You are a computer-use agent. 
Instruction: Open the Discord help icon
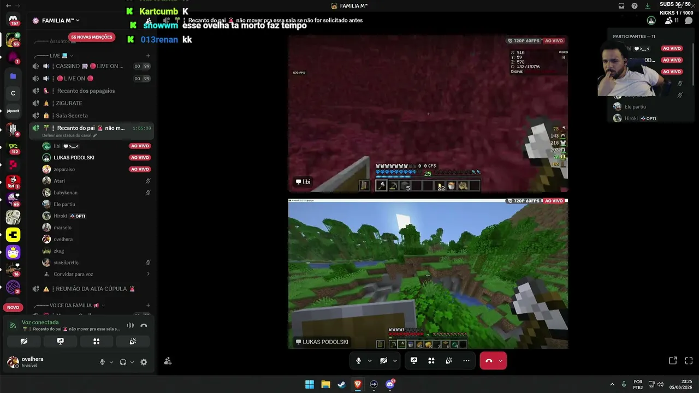(635, 6)
